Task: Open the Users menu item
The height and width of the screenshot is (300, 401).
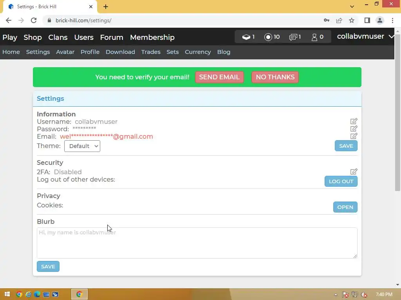Action: coord(84,37)
